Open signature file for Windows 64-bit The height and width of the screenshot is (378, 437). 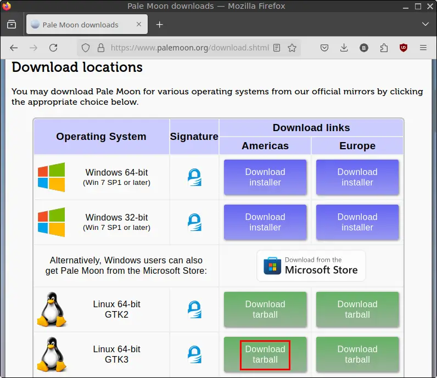click(x=194, y=177)
